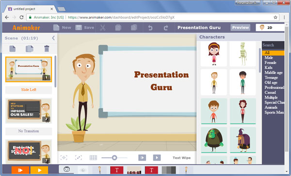This screenshot has width=291, height=176.
Task: Filter characters by Casual
Action: (270, 92)
